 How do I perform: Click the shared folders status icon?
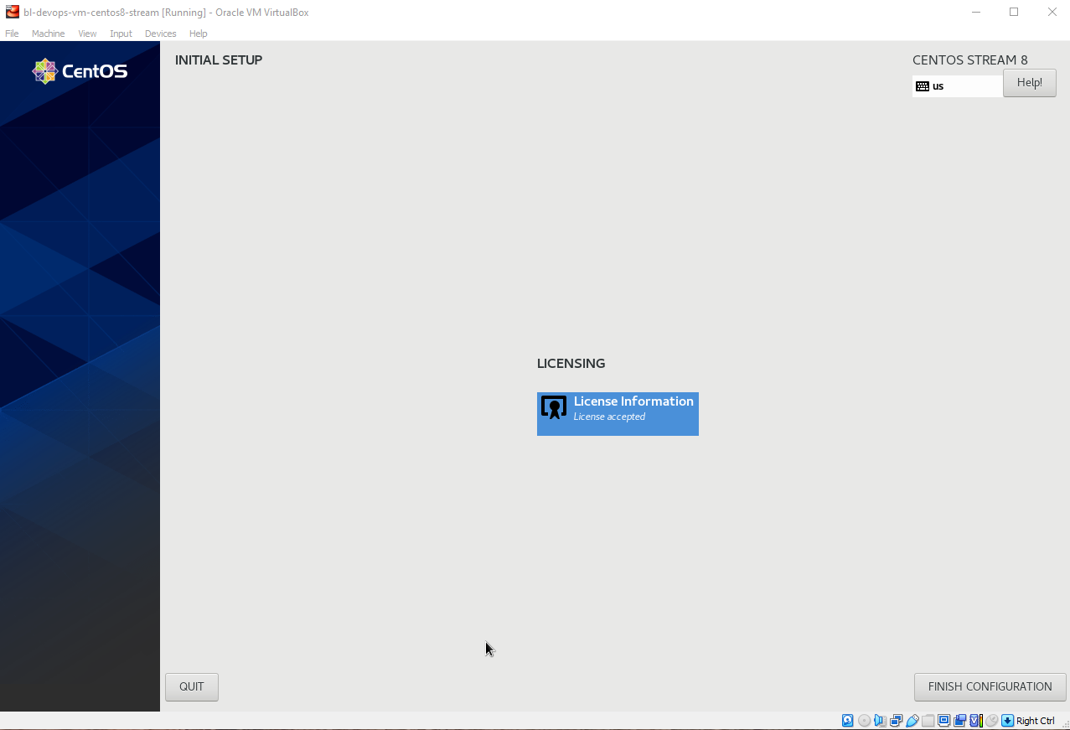(x=928, y=721)
